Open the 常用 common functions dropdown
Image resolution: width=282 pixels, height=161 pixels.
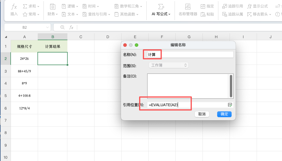[x=31, y=14]
